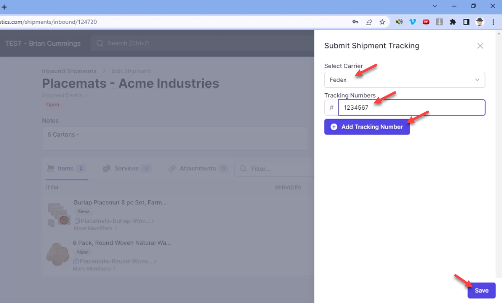Switch to the Attachments tab
Image resolution: width=502 pixels, height=303 pixels.
pyautogui.click(x=198, y=168)
